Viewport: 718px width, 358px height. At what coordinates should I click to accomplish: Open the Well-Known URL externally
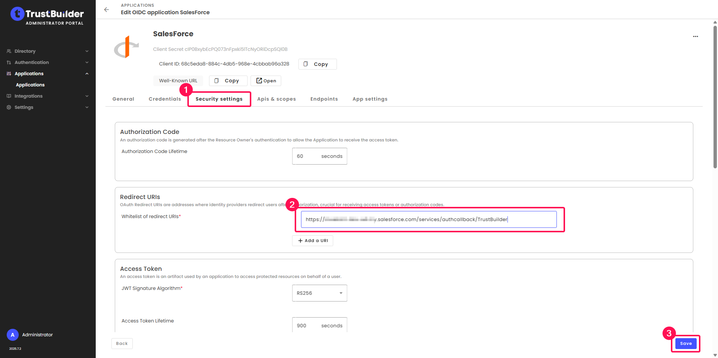tap(266, 81)
